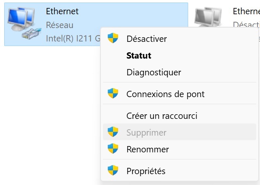Choose Créer un raccourci in the menu
This screenshot has height=185, width=260.
[x=180, y=116]
